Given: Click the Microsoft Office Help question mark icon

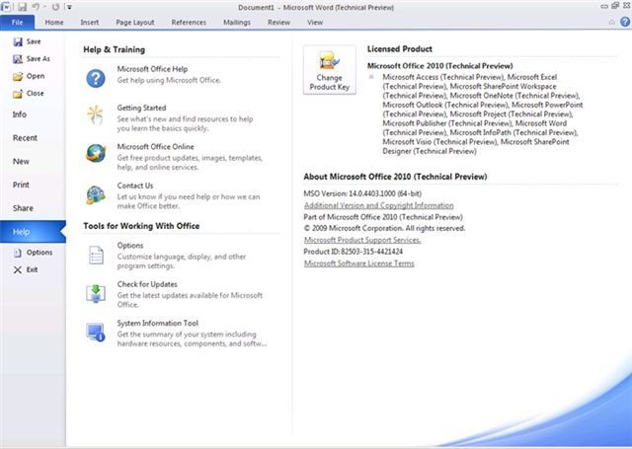Looking at the screenshot, I should tap(96, 79).
